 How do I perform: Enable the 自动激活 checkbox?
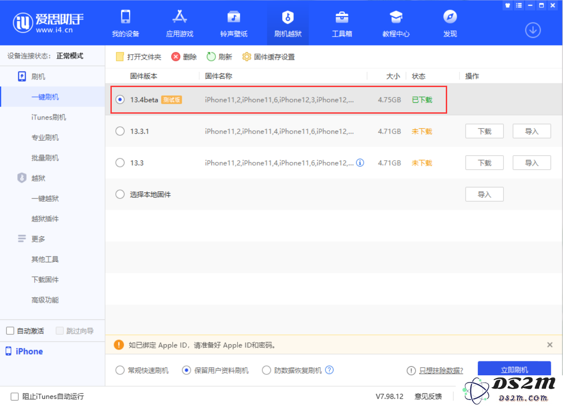(x=10, y=331)
